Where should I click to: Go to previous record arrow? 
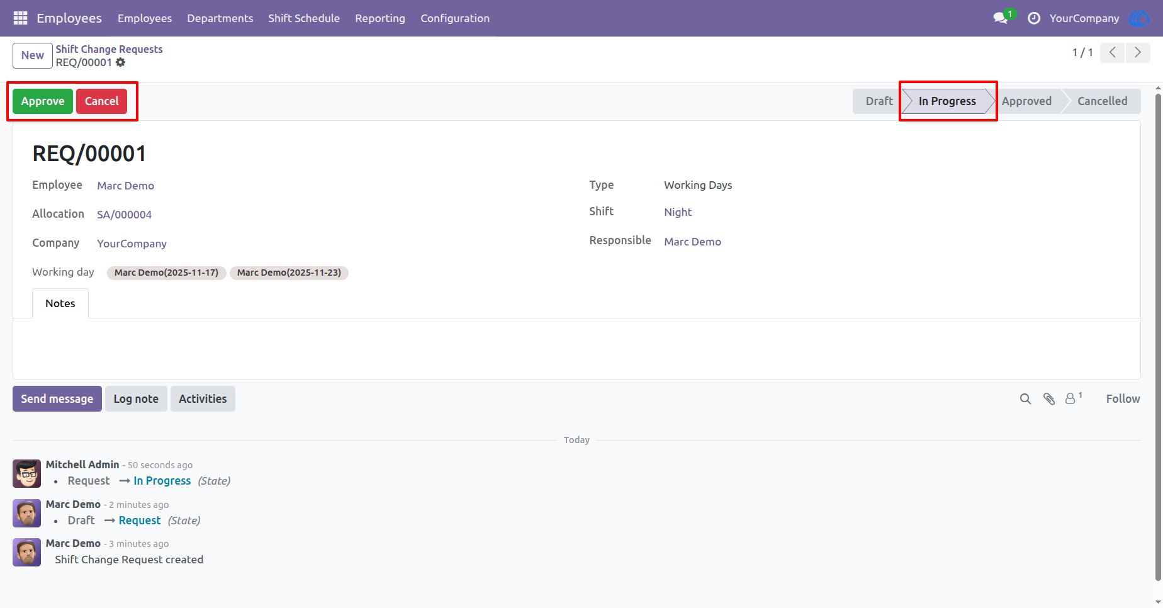[1113, 52]
